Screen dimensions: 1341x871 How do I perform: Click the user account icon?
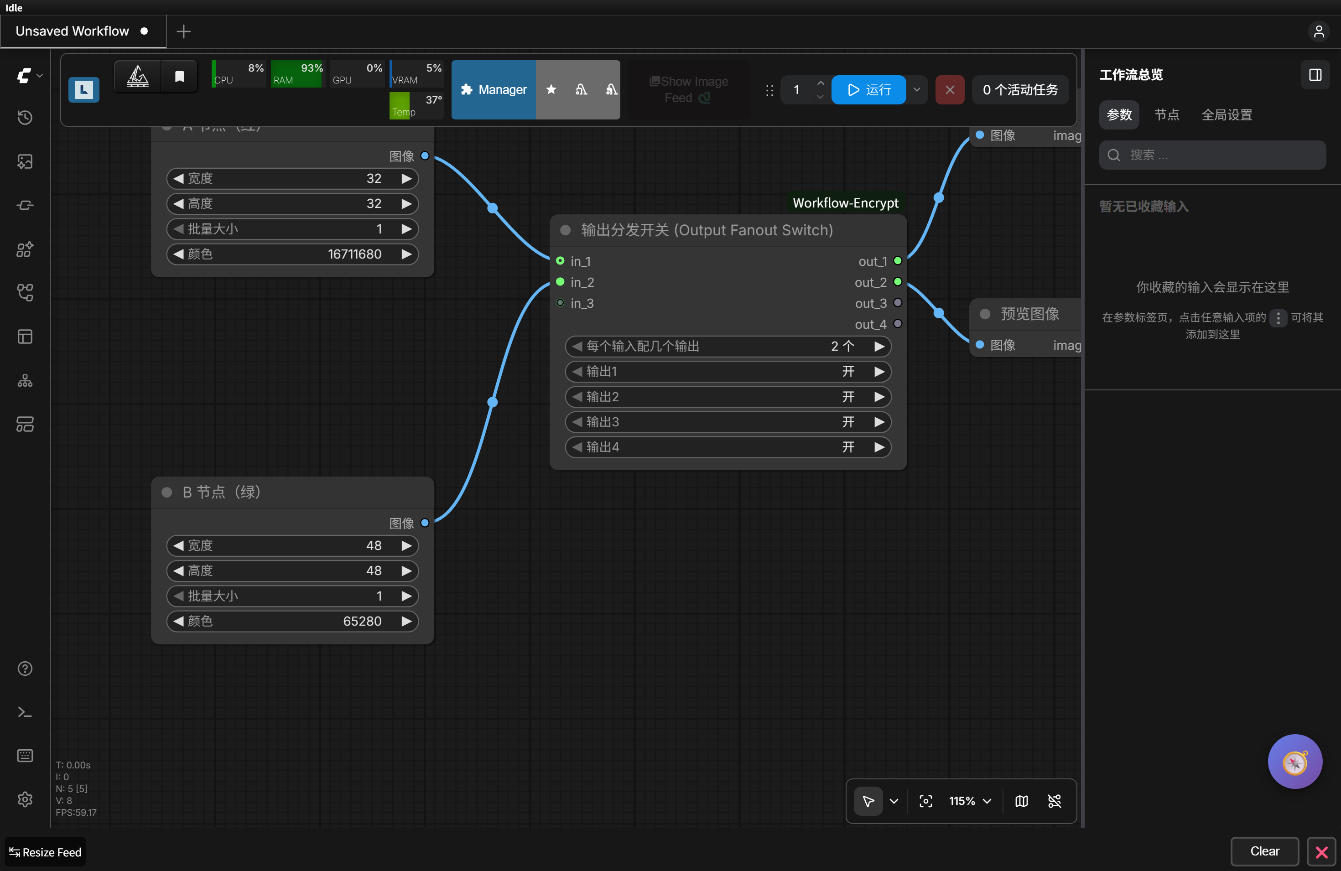[1319, 31]
